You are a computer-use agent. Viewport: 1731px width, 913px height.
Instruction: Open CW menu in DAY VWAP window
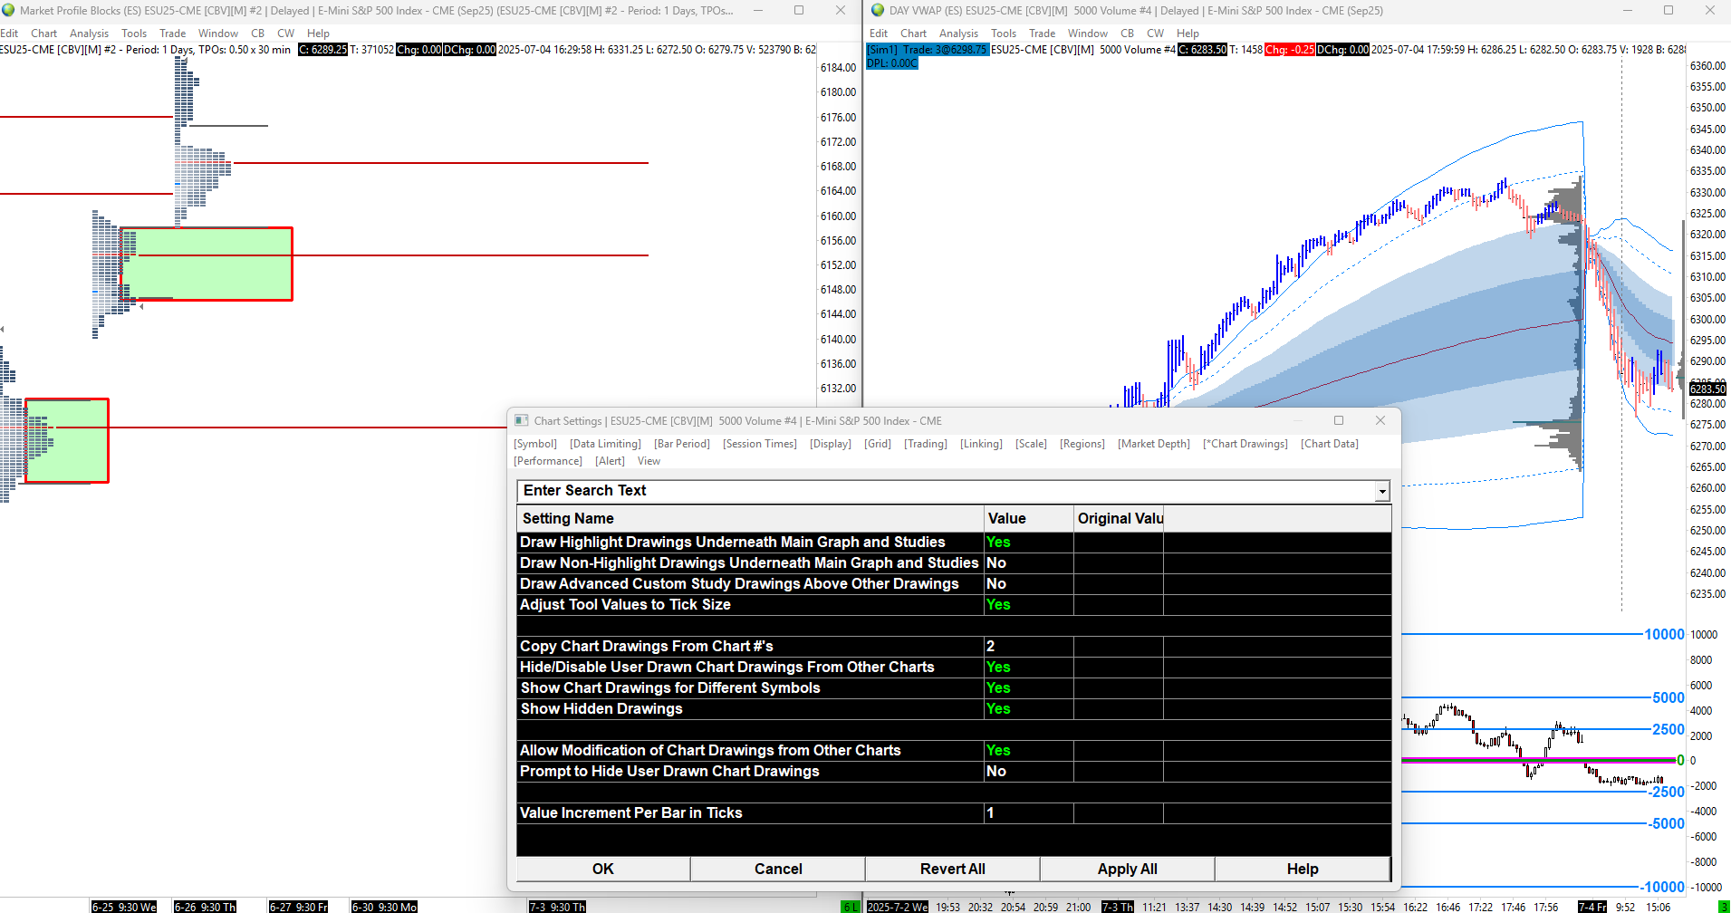(x=1156, y=34)
